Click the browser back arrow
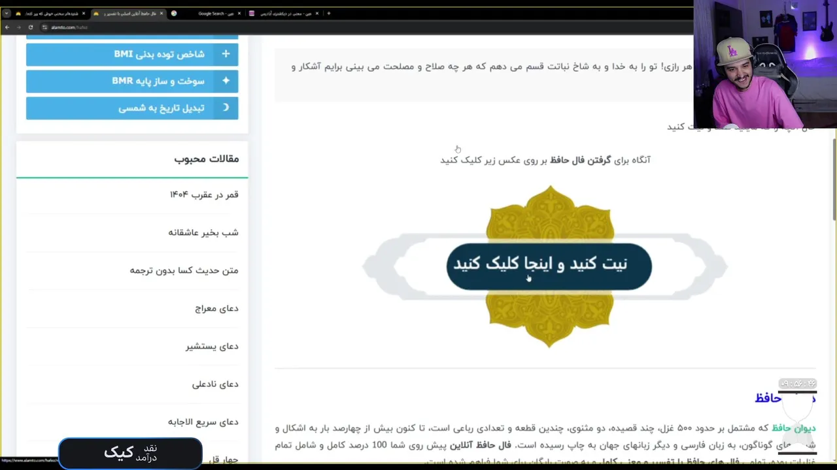 click(7, 27)
